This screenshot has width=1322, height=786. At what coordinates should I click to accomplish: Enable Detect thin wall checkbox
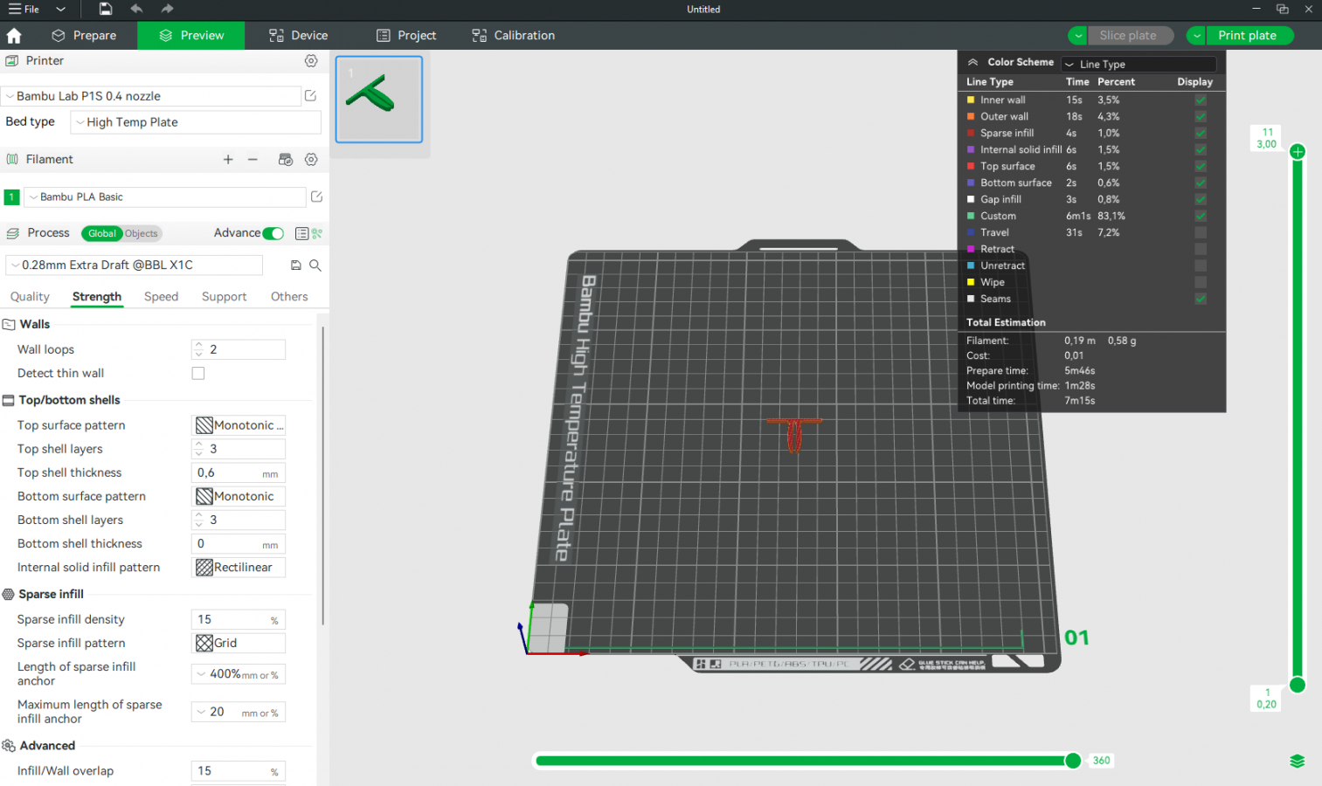(198, 374)
